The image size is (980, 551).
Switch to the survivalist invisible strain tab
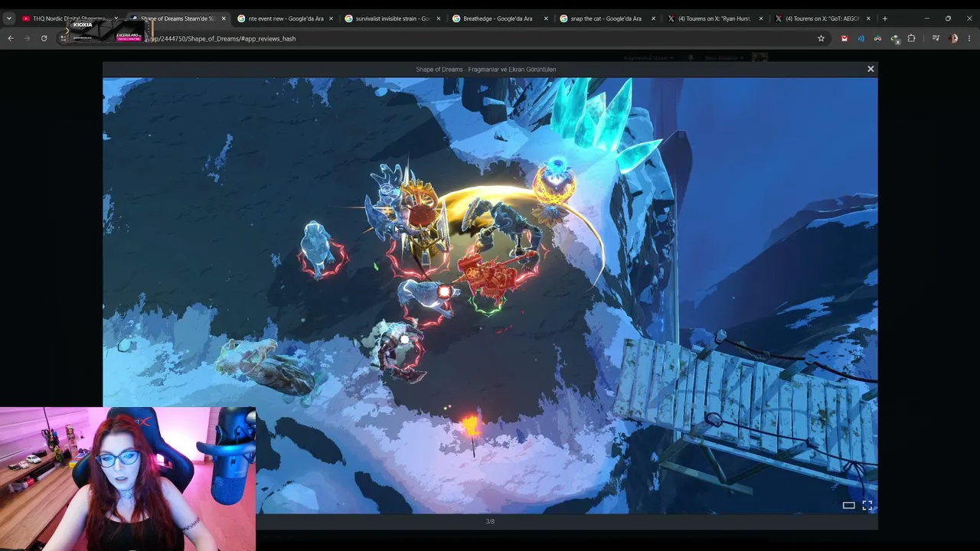pyautogui.click(x=392, y=18)
